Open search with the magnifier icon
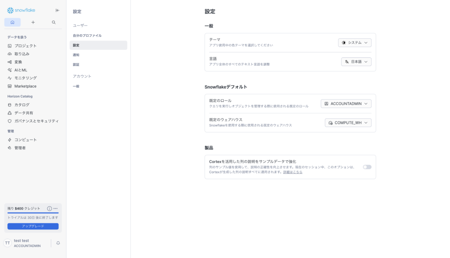 (54, 22)
